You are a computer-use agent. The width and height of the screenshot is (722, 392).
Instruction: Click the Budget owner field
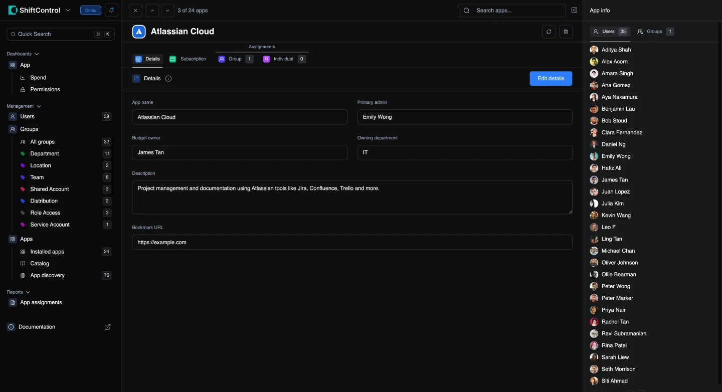(x=240, y=152)
